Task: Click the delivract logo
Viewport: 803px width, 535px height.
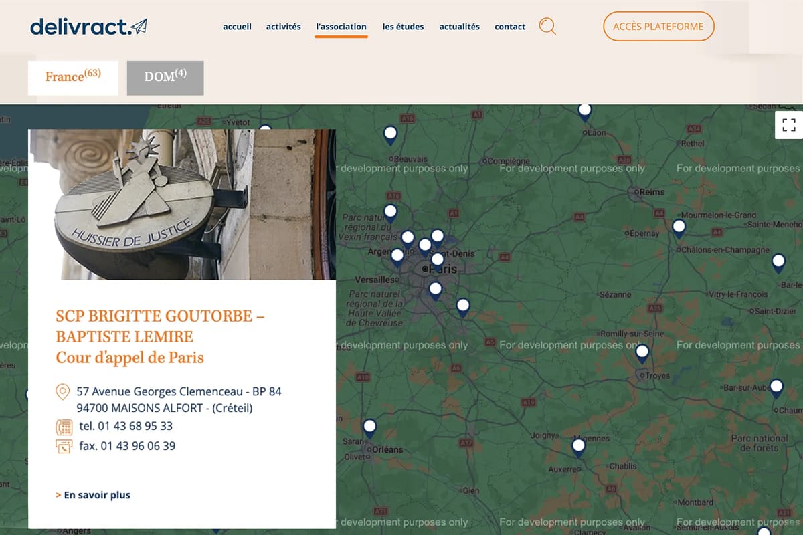Action: coord(88,27)
